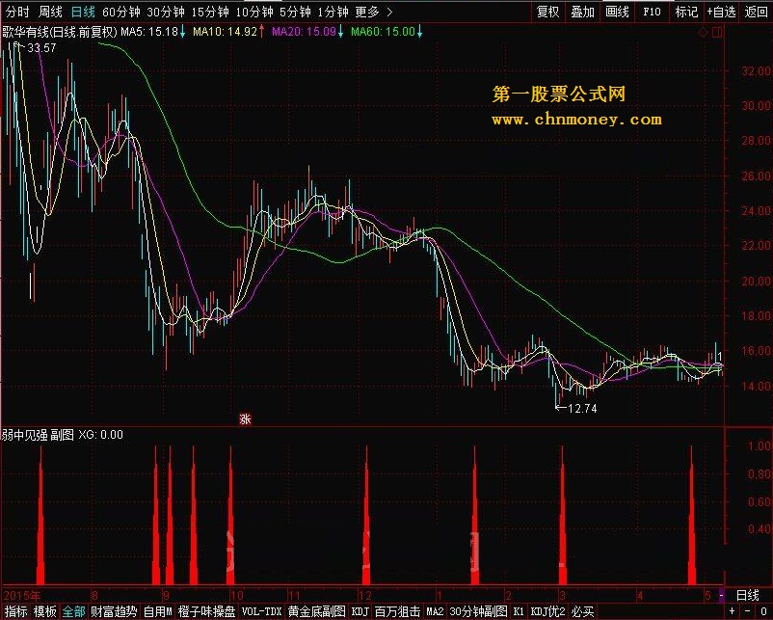
Task: Click the 叠加 overlay button
Action: (583, 12)
